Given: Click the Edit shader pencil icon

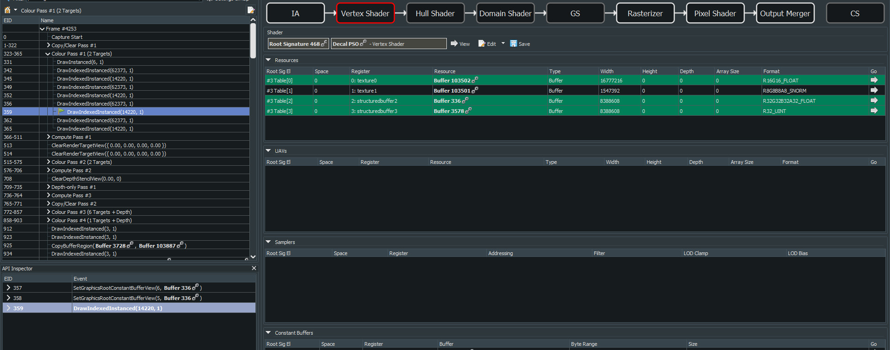Looking at the screenshot, I should 482,44.
